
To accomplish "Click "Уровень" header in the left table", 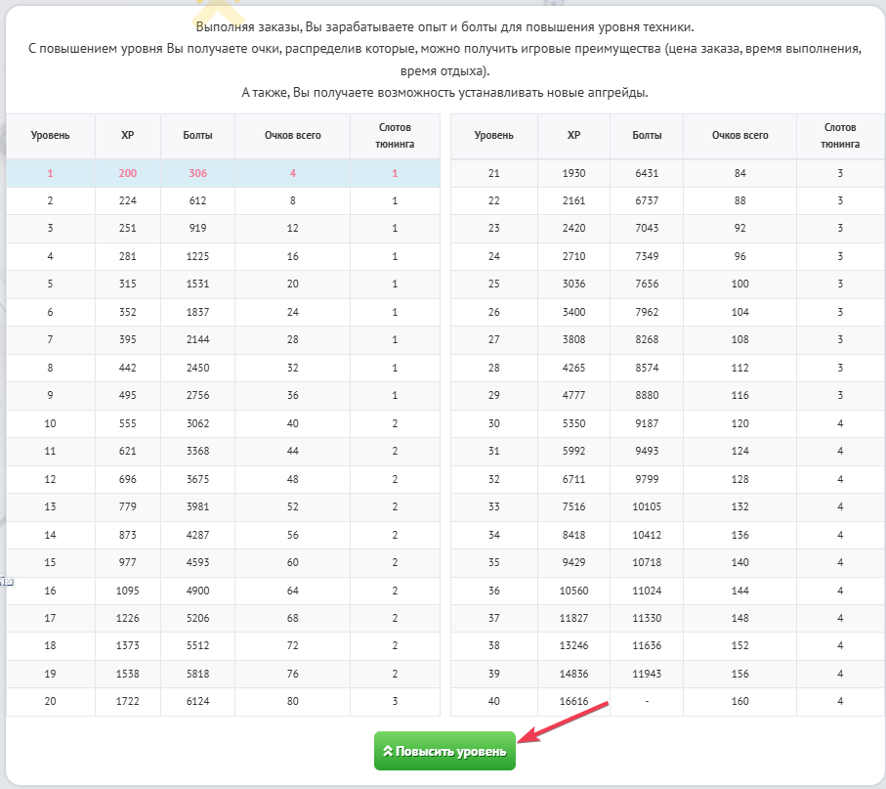I will 50,135.
